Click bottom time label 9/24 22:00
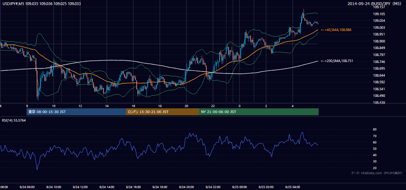 213,187
